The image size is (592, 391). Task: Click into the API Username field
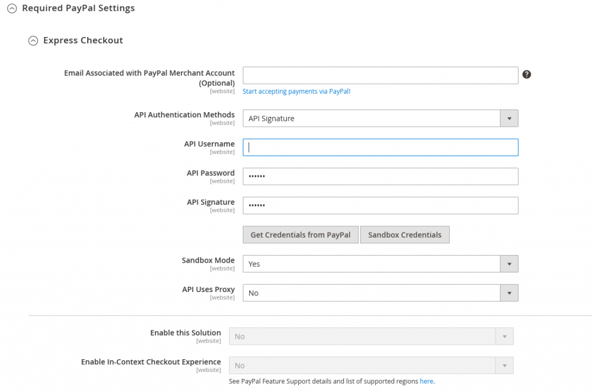380,147
